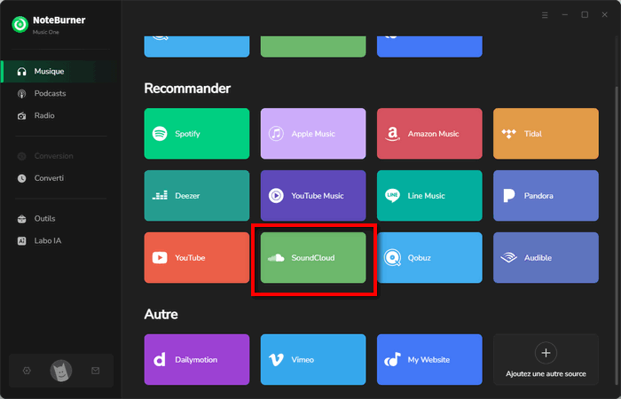The height and width of the screenshot is (399, 621).
Task: Click the Spotify logo icon
Action: tap(160, 134)
